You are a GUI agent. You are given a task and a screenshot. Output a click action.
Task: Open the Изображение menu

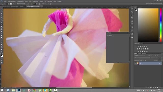20,1
